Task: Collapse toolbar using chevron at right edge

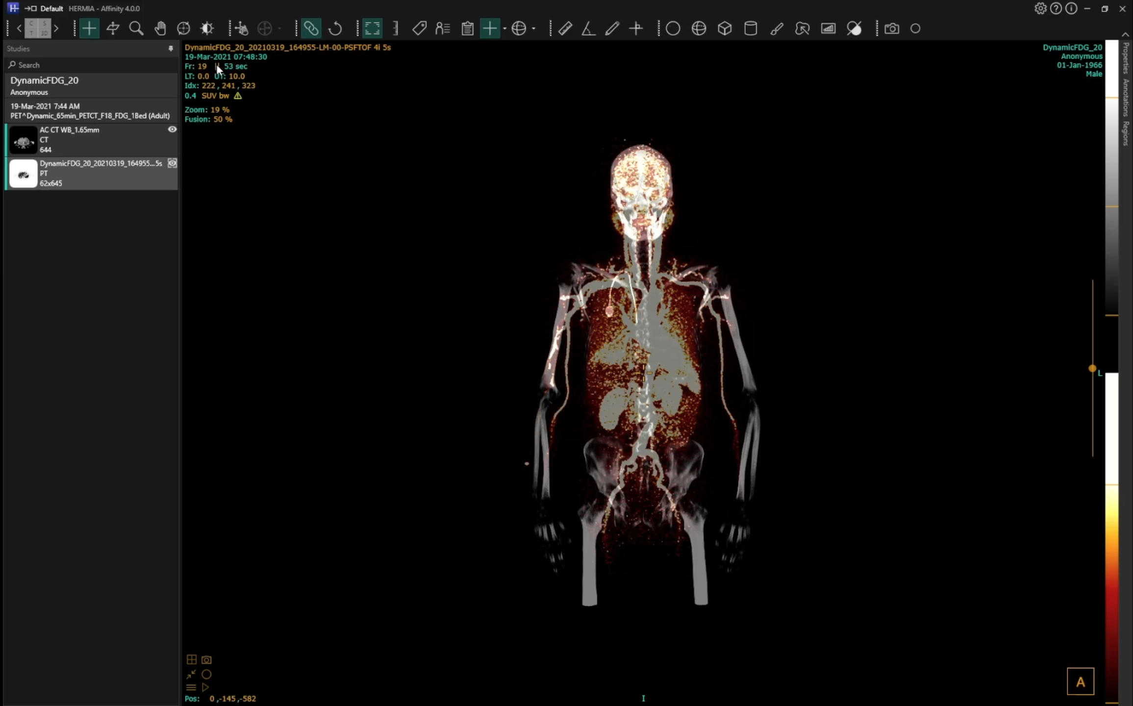Action: coord(1125,34)
